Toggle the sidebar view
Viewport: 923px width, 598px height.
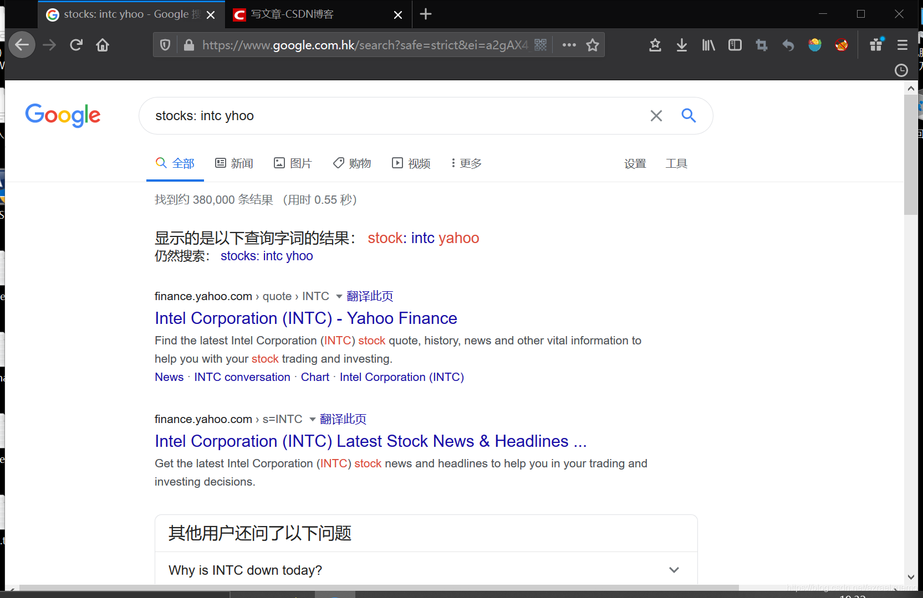(735, 45)
